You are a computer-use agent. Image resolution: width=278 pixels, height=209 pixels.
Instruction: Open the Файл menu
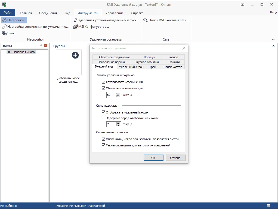[x=8, y=13]
